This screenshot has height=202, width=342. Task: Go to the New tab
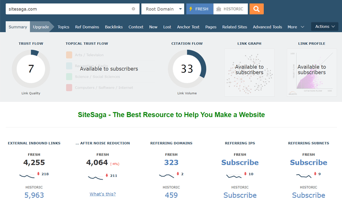(x=153, y=27)
